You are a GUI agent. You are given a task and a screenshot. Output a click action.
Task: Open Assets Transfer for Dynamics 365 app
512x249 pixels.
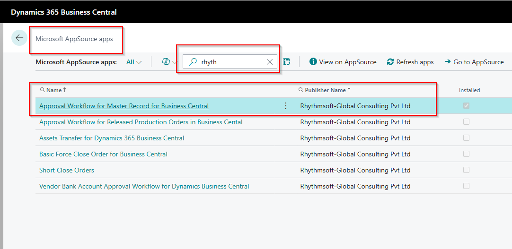(x=112, y=138)
